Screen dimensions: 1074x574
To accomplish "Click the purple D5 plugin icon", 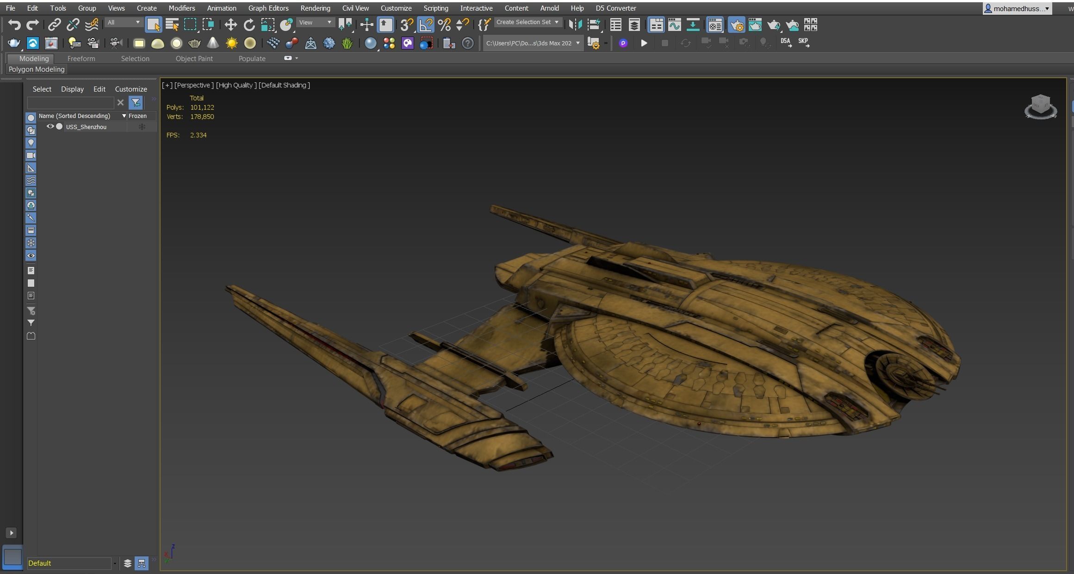I will [x=623, y=43].
